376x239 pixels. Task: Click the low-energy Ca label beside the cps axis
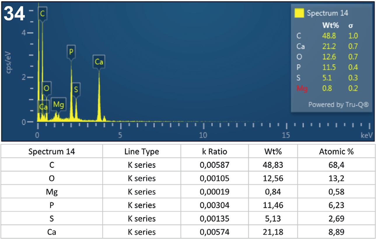[43, 107]
